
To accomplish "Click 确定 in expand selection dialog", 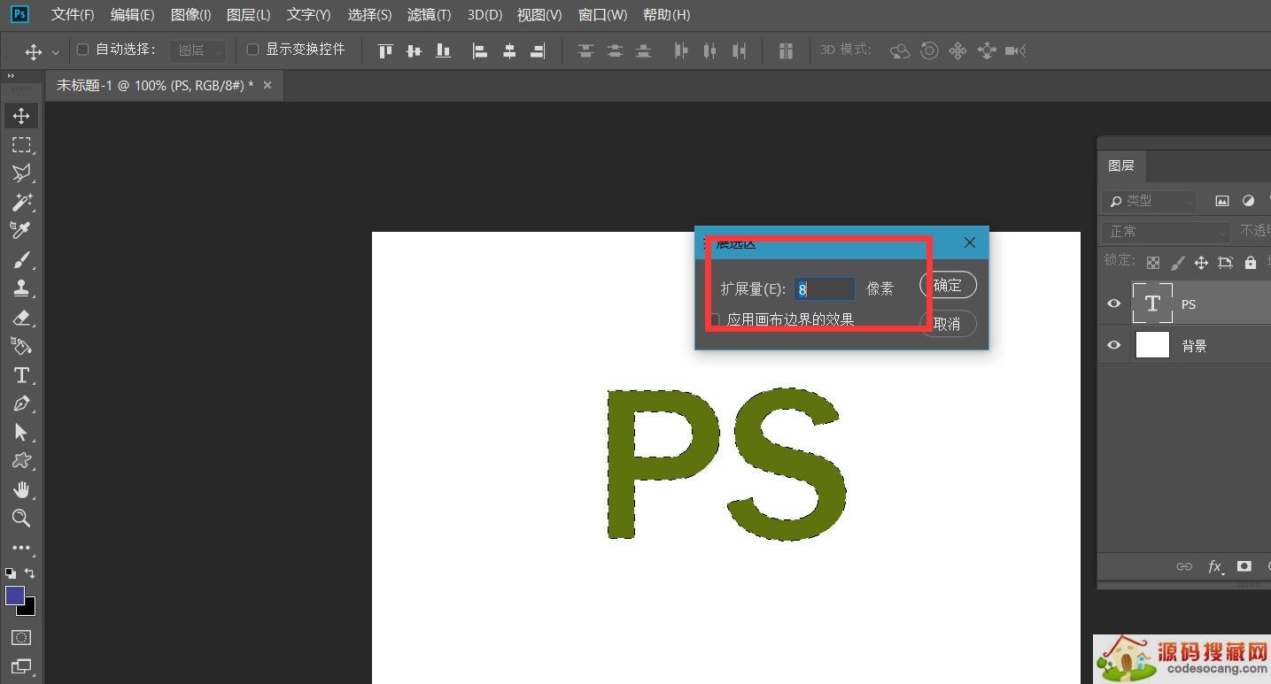I will 948,285.
